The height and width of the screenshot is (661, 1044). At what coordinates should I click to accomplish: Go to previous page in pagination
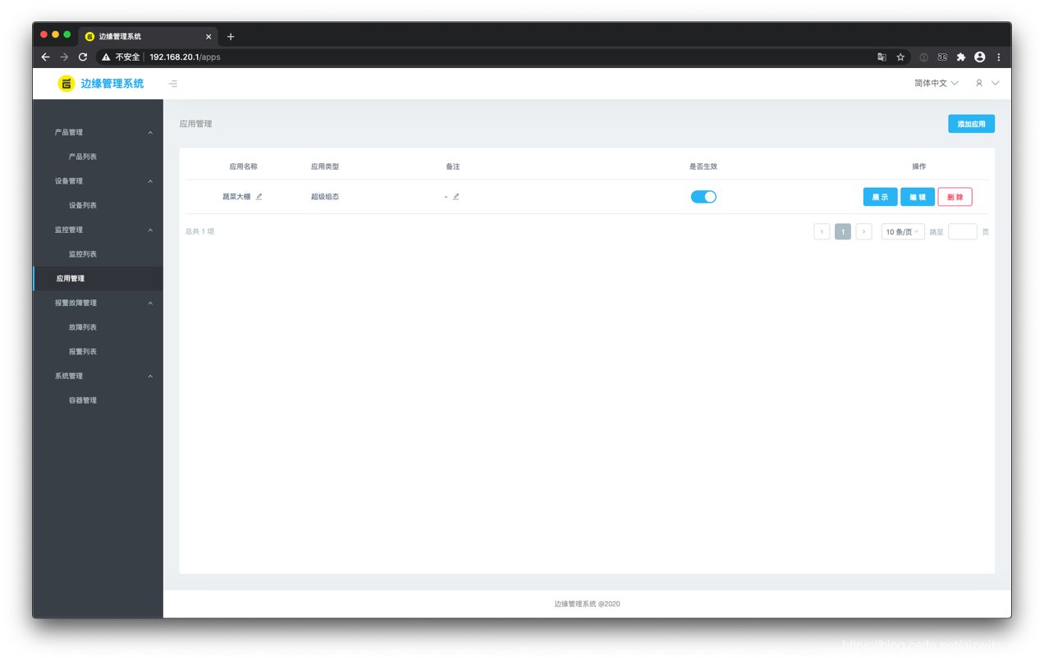(x=822, y=232)
